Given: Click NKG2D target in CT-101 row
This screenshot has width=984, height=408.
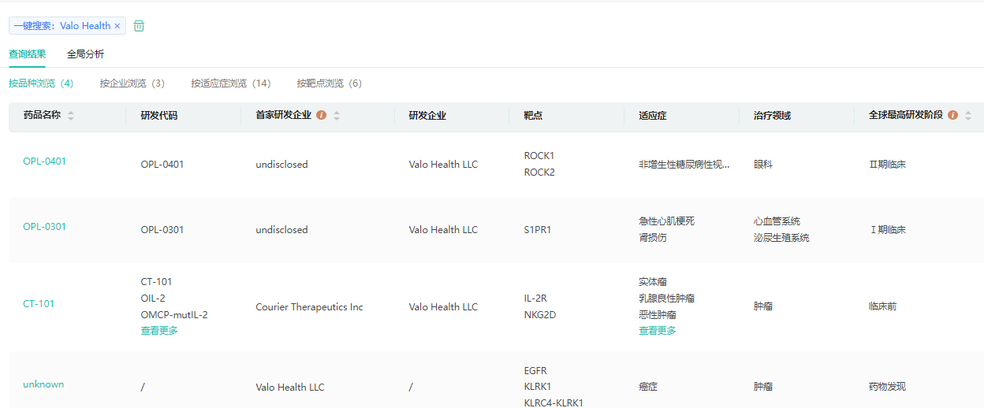Looking at the screenshot, I should (540, 315).
